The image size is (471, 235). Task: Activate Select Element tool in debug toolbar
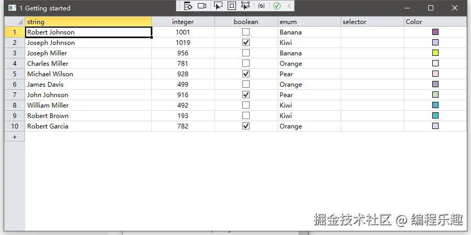(x=218, y=6)
